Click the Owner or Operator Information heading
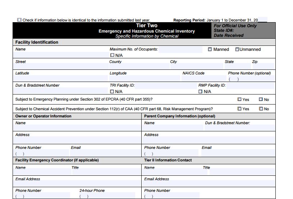The width and height of the screenshot is (293, 199). 44,116
